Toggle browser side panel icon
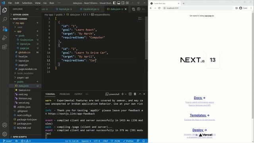Image resolution: width=254 pixels, height=143 pixels. 237,8
